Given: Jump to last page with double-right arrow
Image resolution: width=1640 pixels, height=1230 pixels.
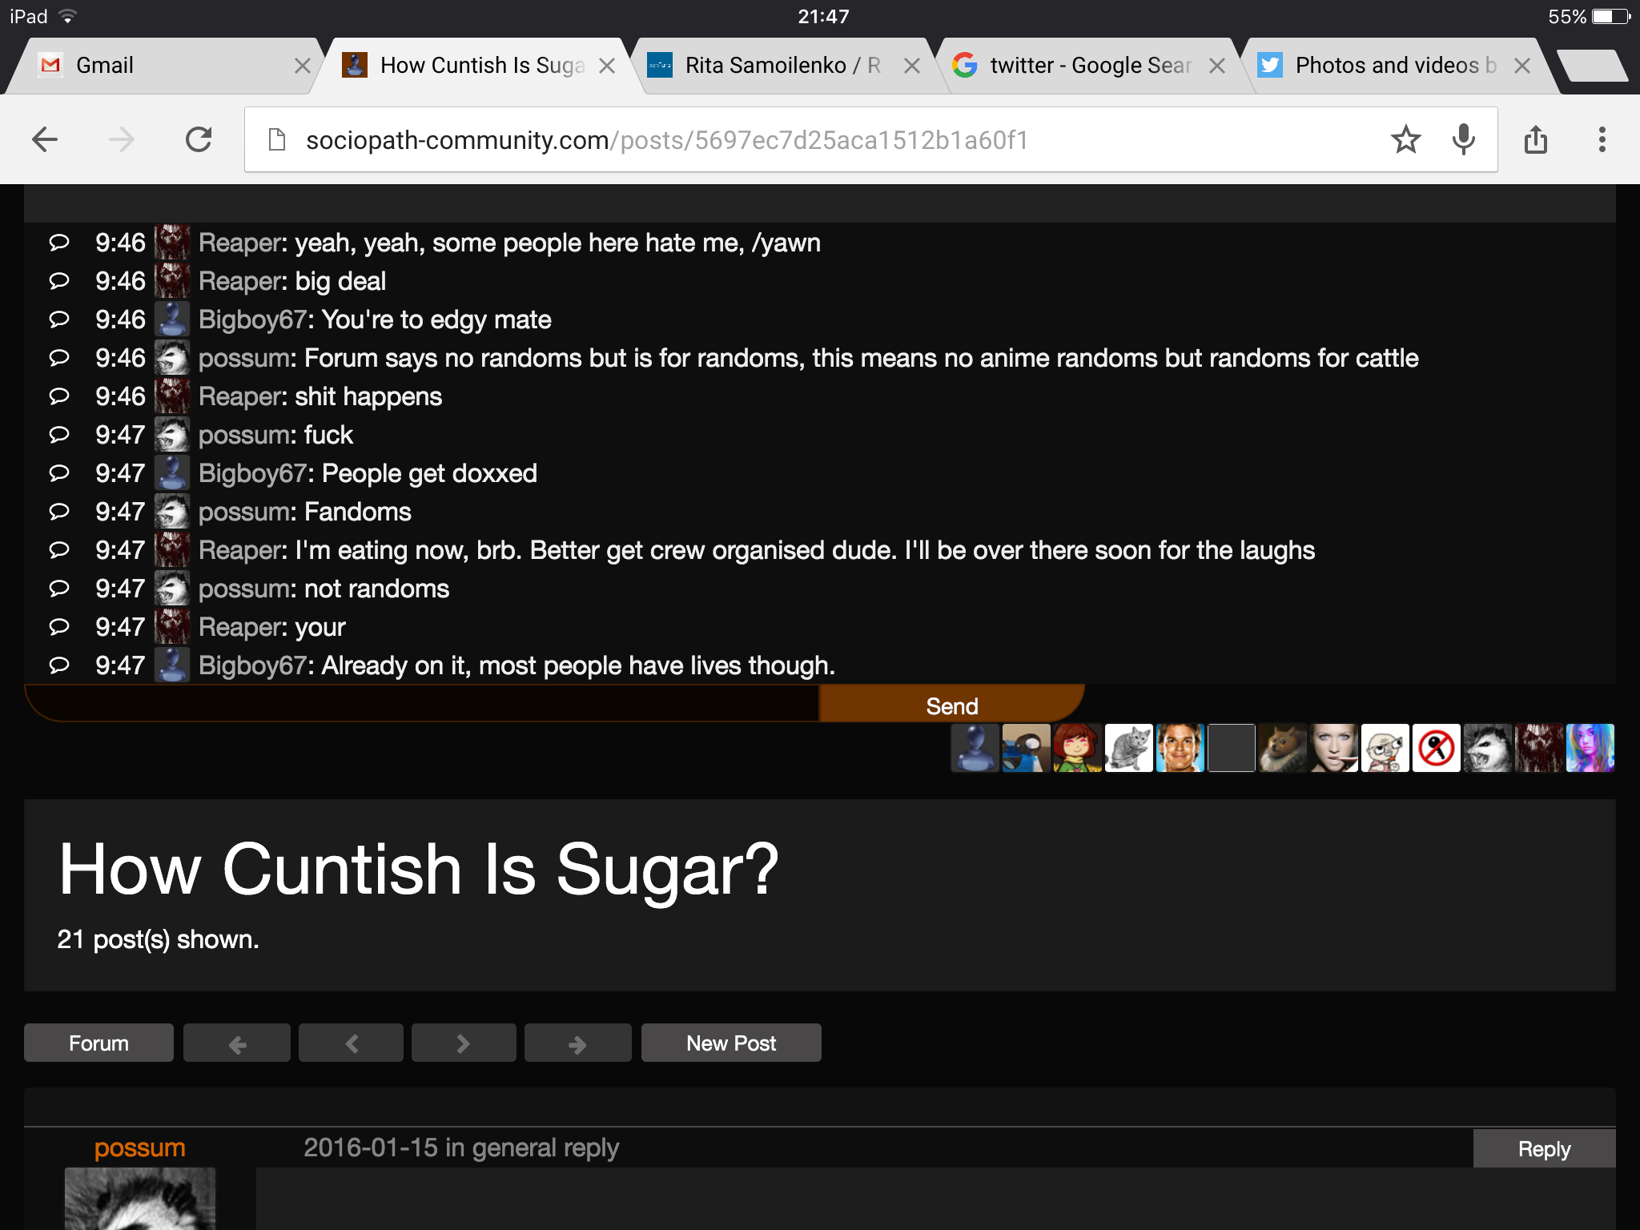Looking at the screenshot, I should tap(577, 1043).
